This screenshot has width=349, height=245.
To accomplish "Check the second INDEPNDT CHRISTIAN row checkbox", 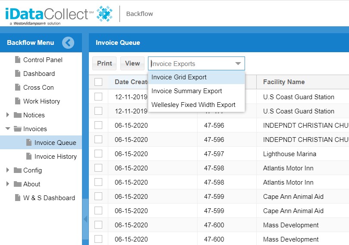I will (98, 139).
